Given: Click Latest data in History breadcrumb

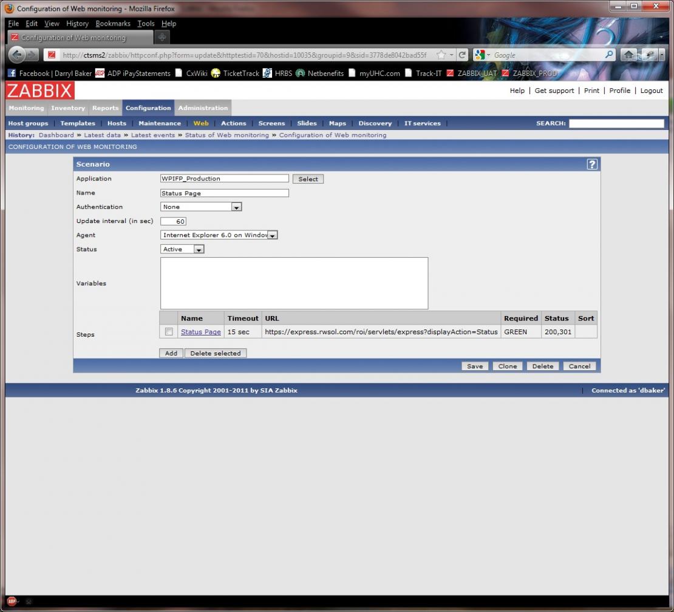Looking at the screenshot, I should point(102,135).
